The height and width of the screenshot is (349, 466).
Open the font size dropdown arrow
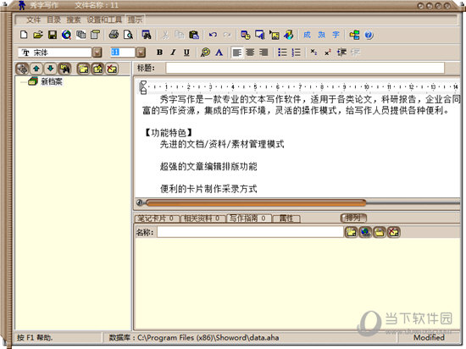[x=141, y=53]
